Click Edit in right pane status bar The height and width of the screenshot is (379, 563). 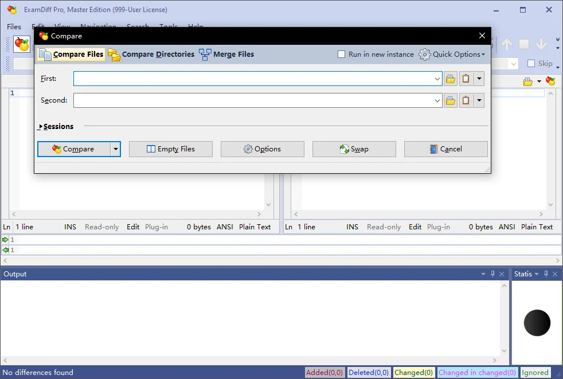[415, 227]
